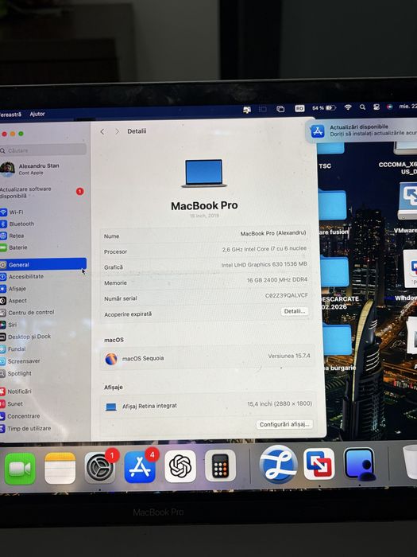Click the Afișaj Retina integrat row
Viewport: 417px width, 557px height.
pos(209,405)
